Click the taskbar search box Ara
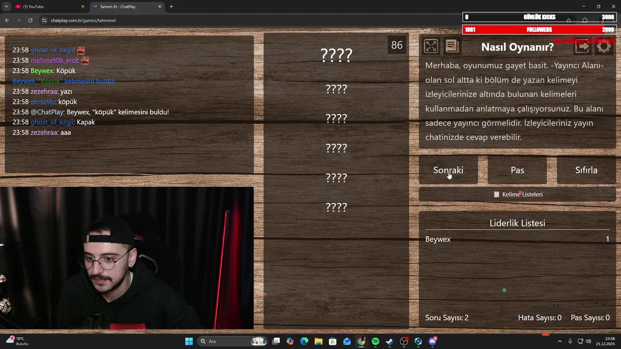Image resolution: width=621 pixels, height=349 pixels. click(x=233, y=341)
